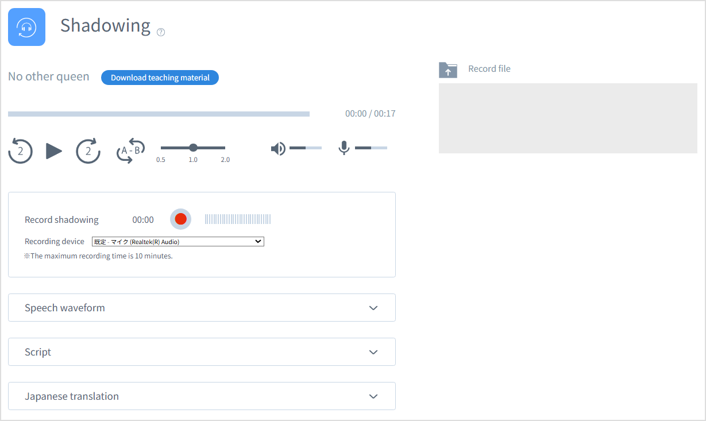Skip forward 2 seconds
This screenshot has height=421, width=706.
88,151
